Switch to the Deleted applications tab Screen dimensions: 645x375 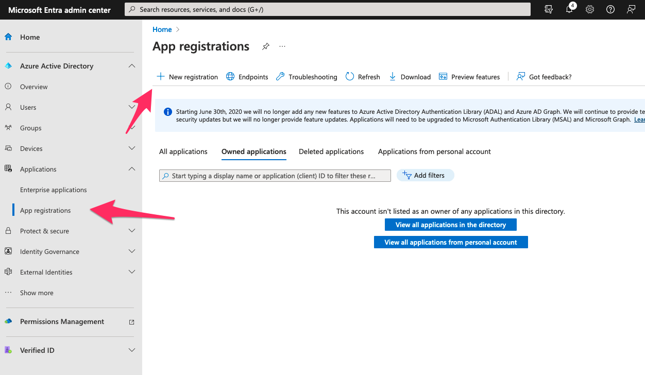pyautogui.click(x=331, y=151)
